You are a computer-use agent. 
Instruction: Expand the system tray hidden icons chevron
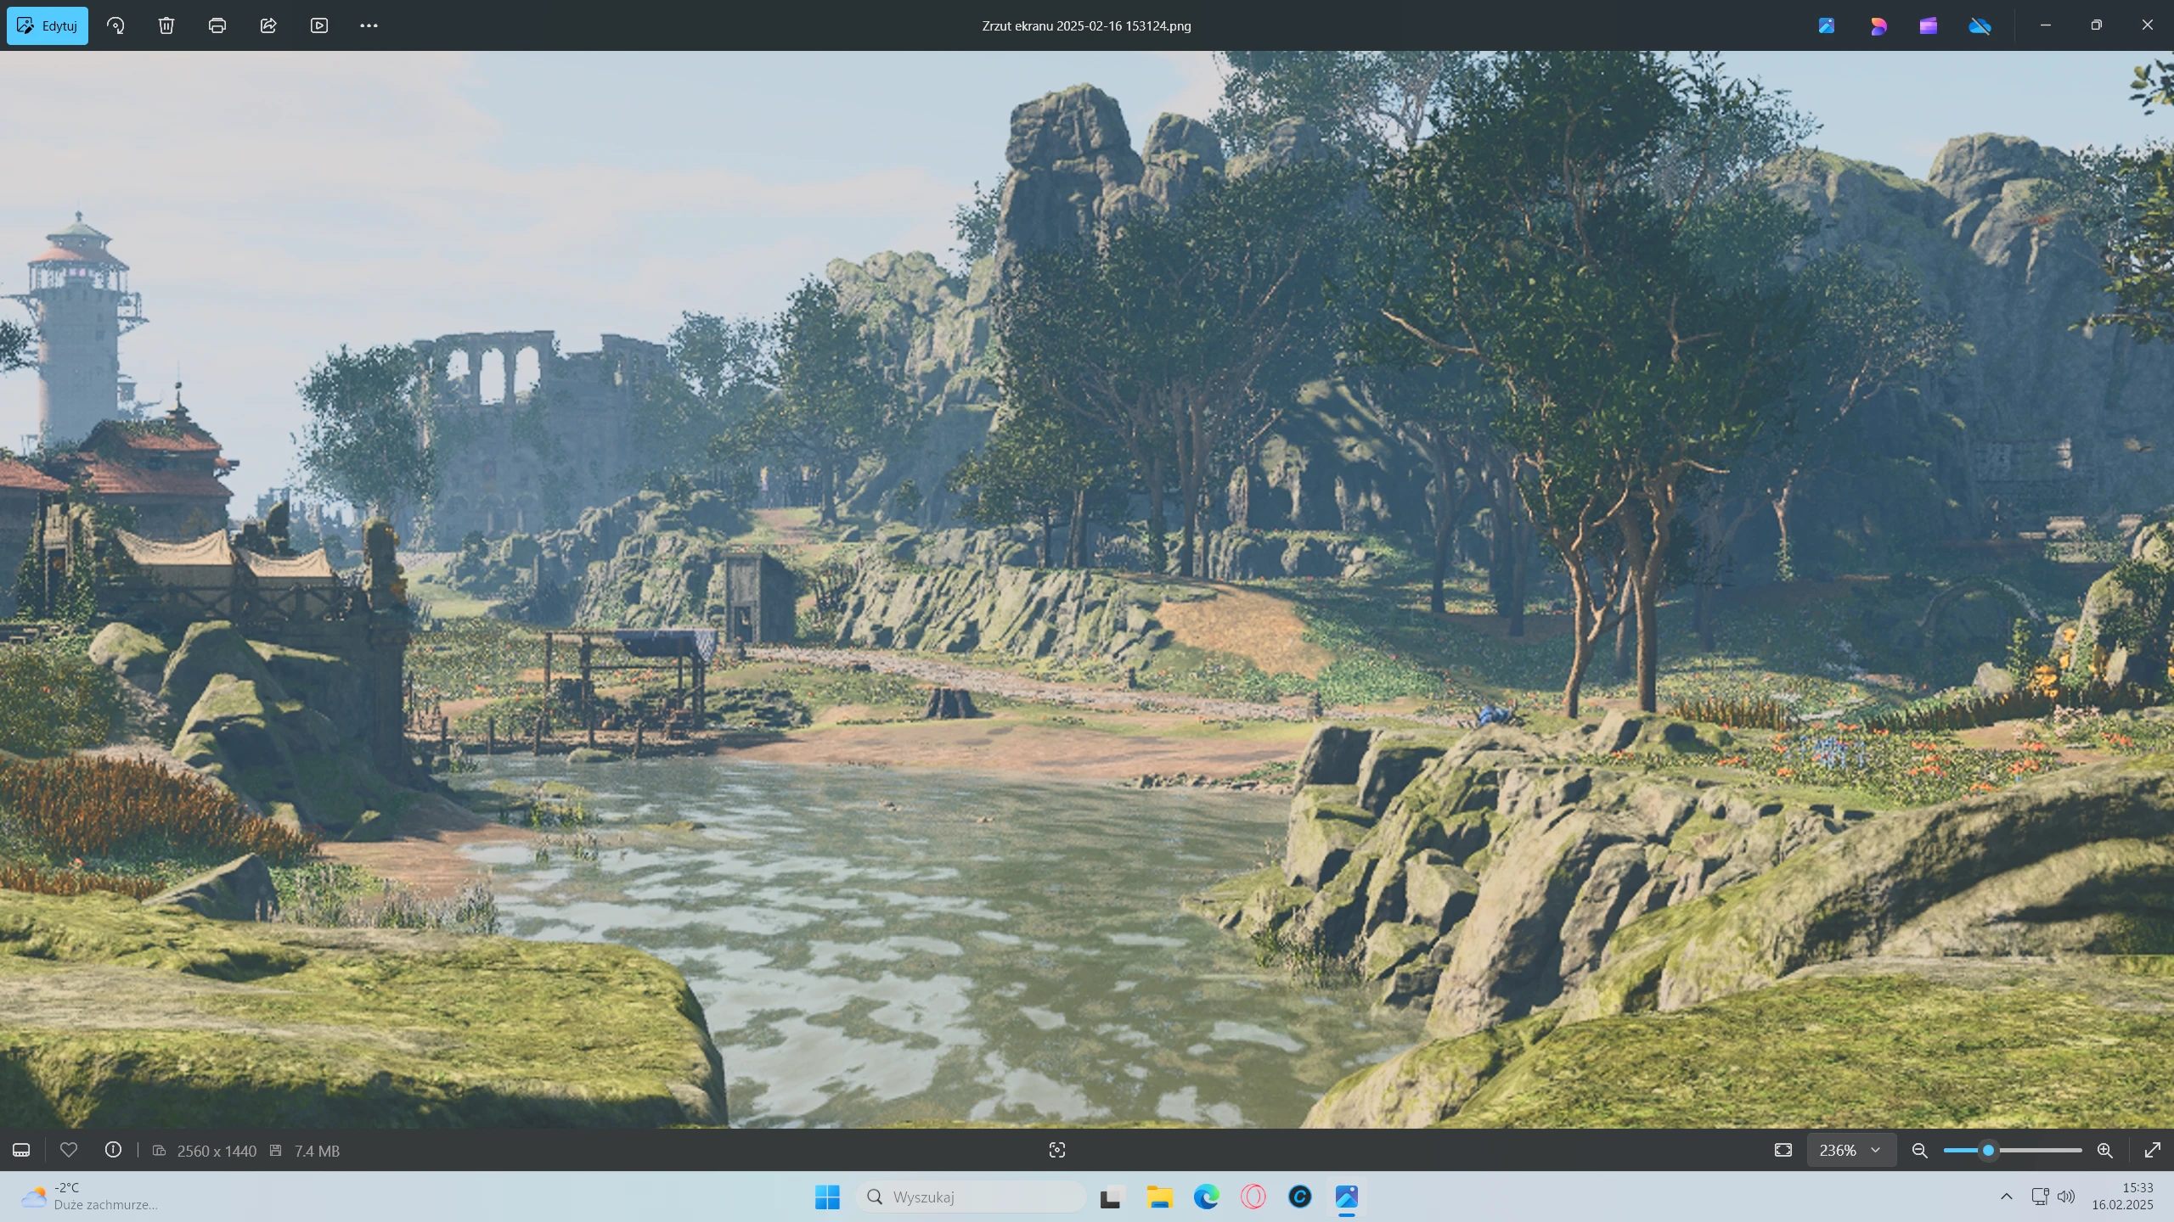tap(2007, 1197)
